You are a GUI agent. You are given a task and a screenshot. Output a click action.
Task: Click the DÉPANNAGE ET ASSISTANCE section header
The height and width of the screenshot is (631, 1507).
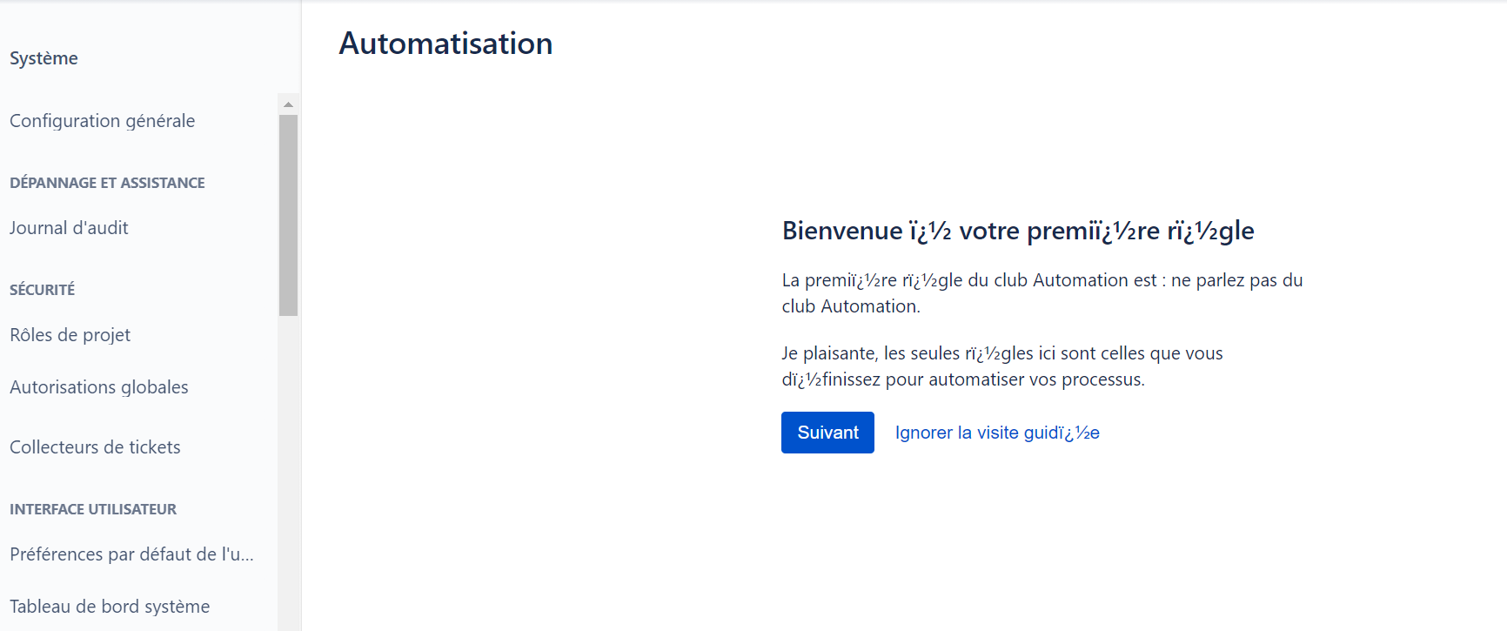(x=107, y=183)
